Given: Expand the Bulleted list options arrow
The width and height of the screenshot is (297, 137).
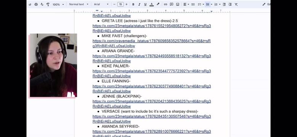Looking at the screenshot, I should pyautogui.click(x=211, y=4).
